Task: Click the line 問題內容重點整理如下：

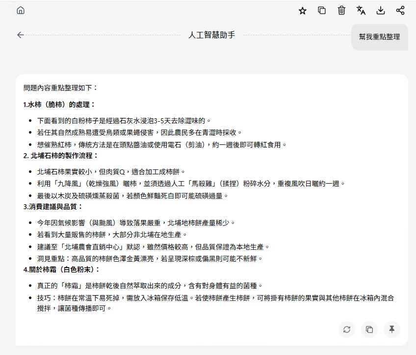Action: pos(61,87)
